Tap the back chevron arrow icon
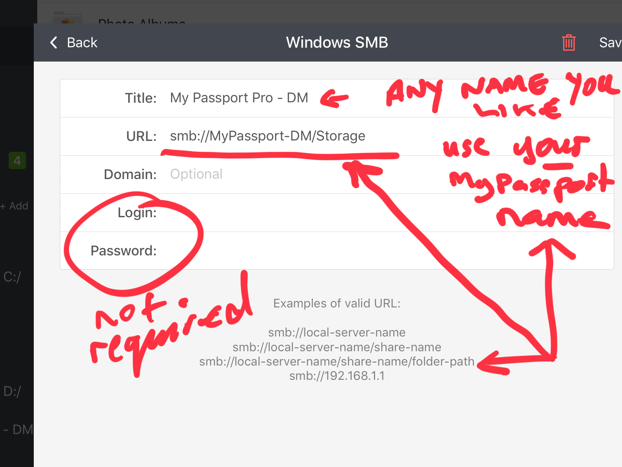The width and height of the screenshot is (622, 467). click(x=54, y=42)
